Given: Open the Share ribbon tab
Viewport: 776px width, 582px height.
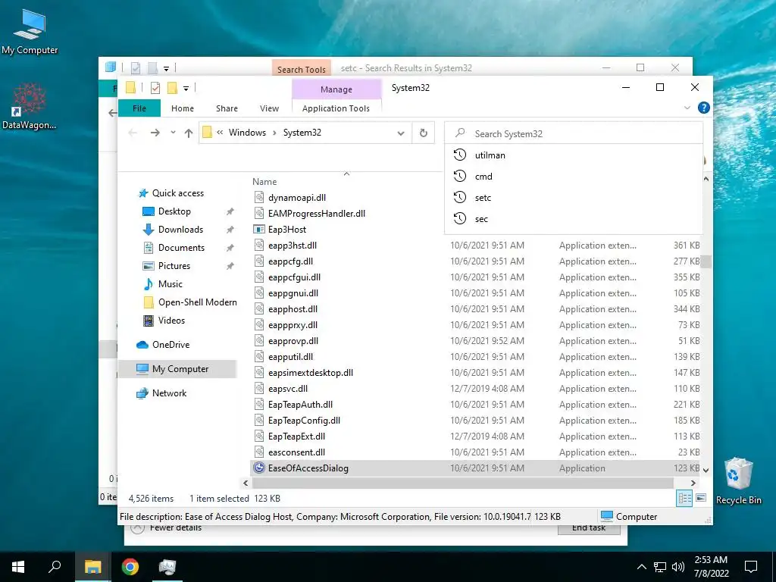Looking at the screenshot, I should (x=227, y=108).
